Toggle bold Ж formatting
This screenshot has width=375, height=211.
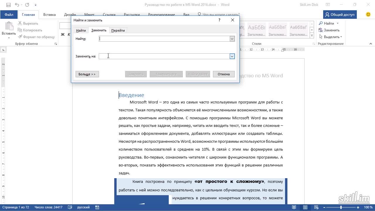(62, 35)
